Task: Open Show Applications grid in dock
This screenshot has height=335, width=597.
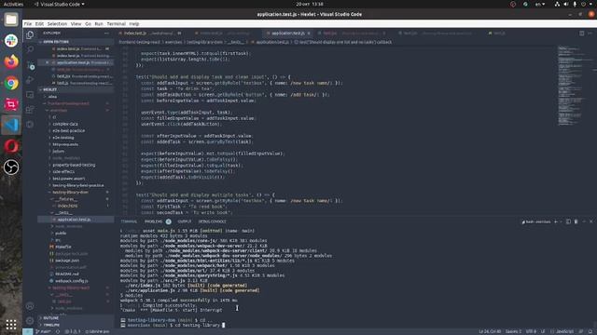Action: (11, 325)
